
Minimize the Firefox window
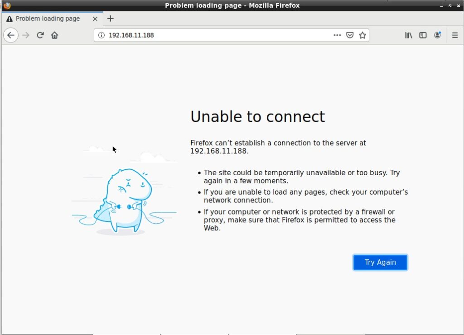[x=441, y=5]
